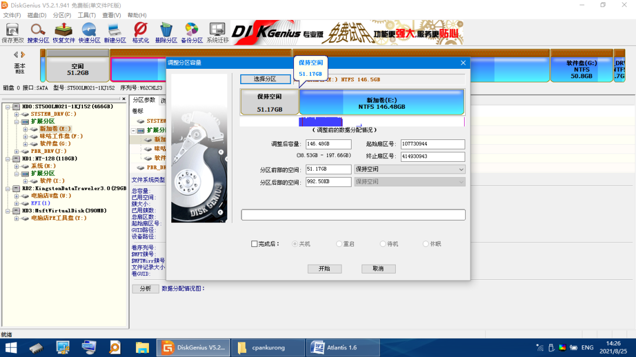Collapse the HD3:MsftVirtualDisk node

(8, 211)
